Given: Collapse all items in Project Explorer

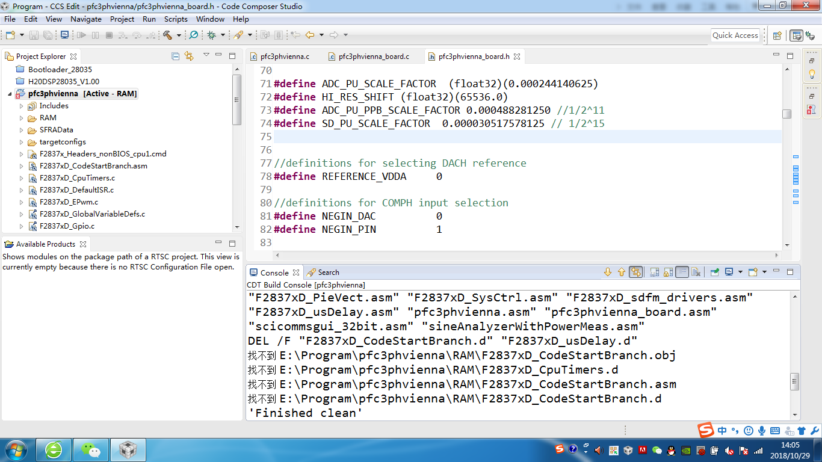Looking at the screenshot, I should coord(176,56).
